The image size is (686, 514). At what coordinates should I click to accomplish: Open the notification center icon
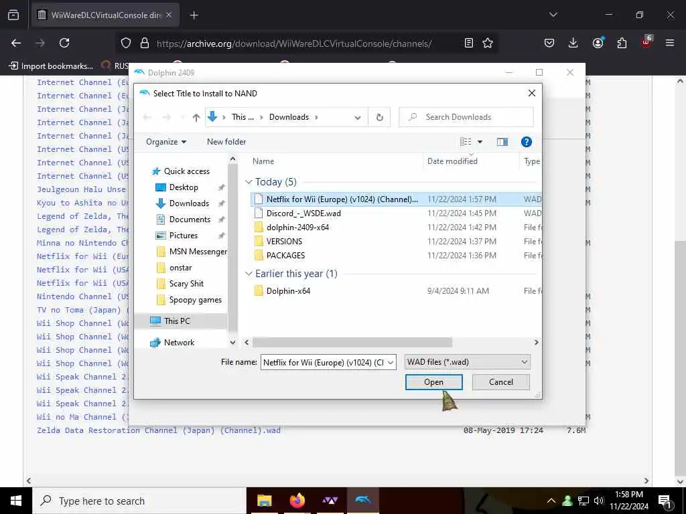tap(665, 501)
